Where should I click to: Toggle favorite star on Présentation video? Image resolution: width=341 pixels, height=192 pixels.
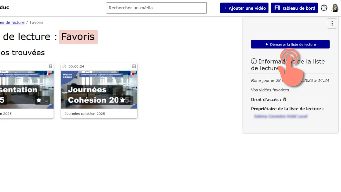click(x=39, y=100)
